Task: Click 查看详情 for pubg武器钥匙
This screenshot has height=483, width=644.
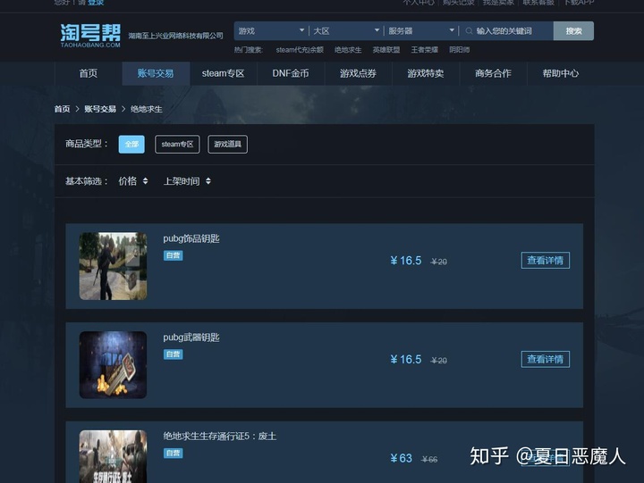Action: coord(545,359)
